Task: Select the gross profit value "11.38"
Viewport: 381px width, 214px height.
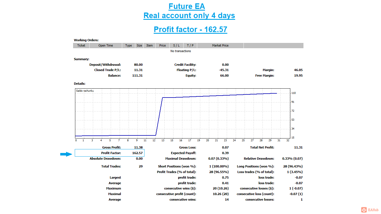Action: [138, 147]
